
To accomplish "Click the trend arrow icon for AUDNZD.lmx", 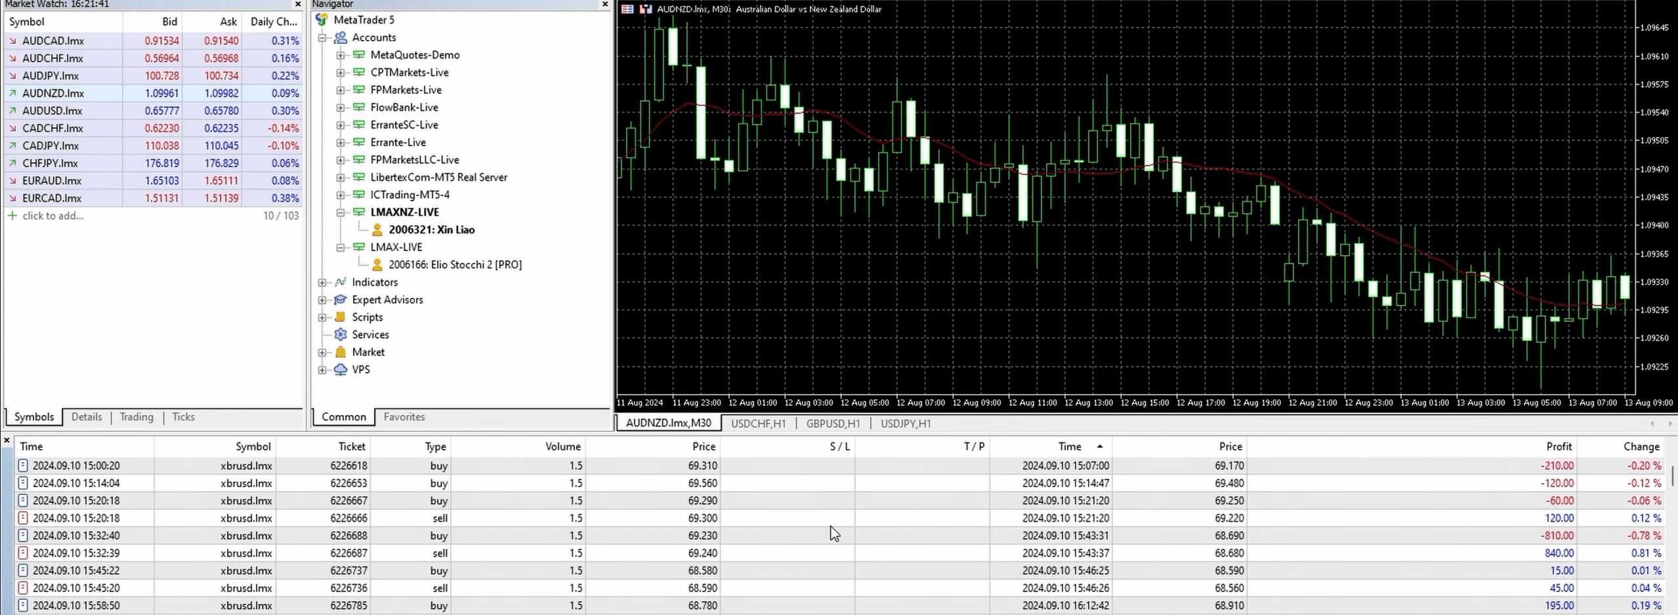I will [12, 93].
